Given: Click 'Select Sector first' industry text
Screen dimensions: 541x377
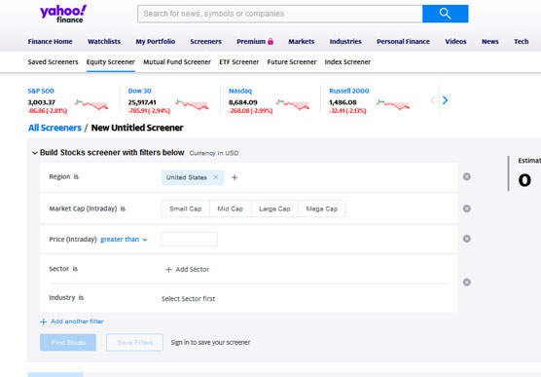Looking at the screenshot, I should point(188,298).
